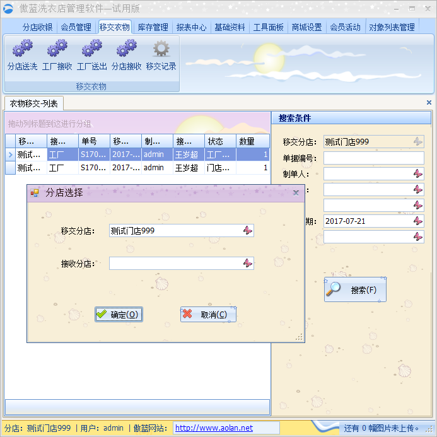Select the 库存管理 tab

(153, 27)
